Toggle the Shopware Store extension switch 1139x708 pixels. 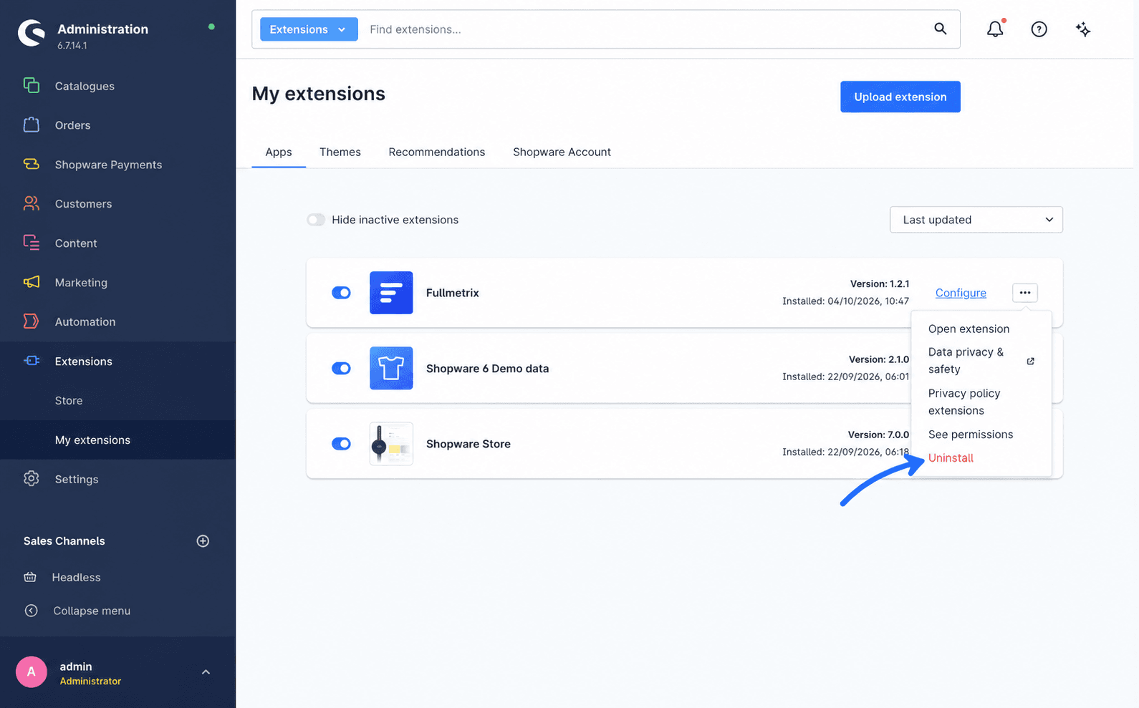click(x=341, y=444)
